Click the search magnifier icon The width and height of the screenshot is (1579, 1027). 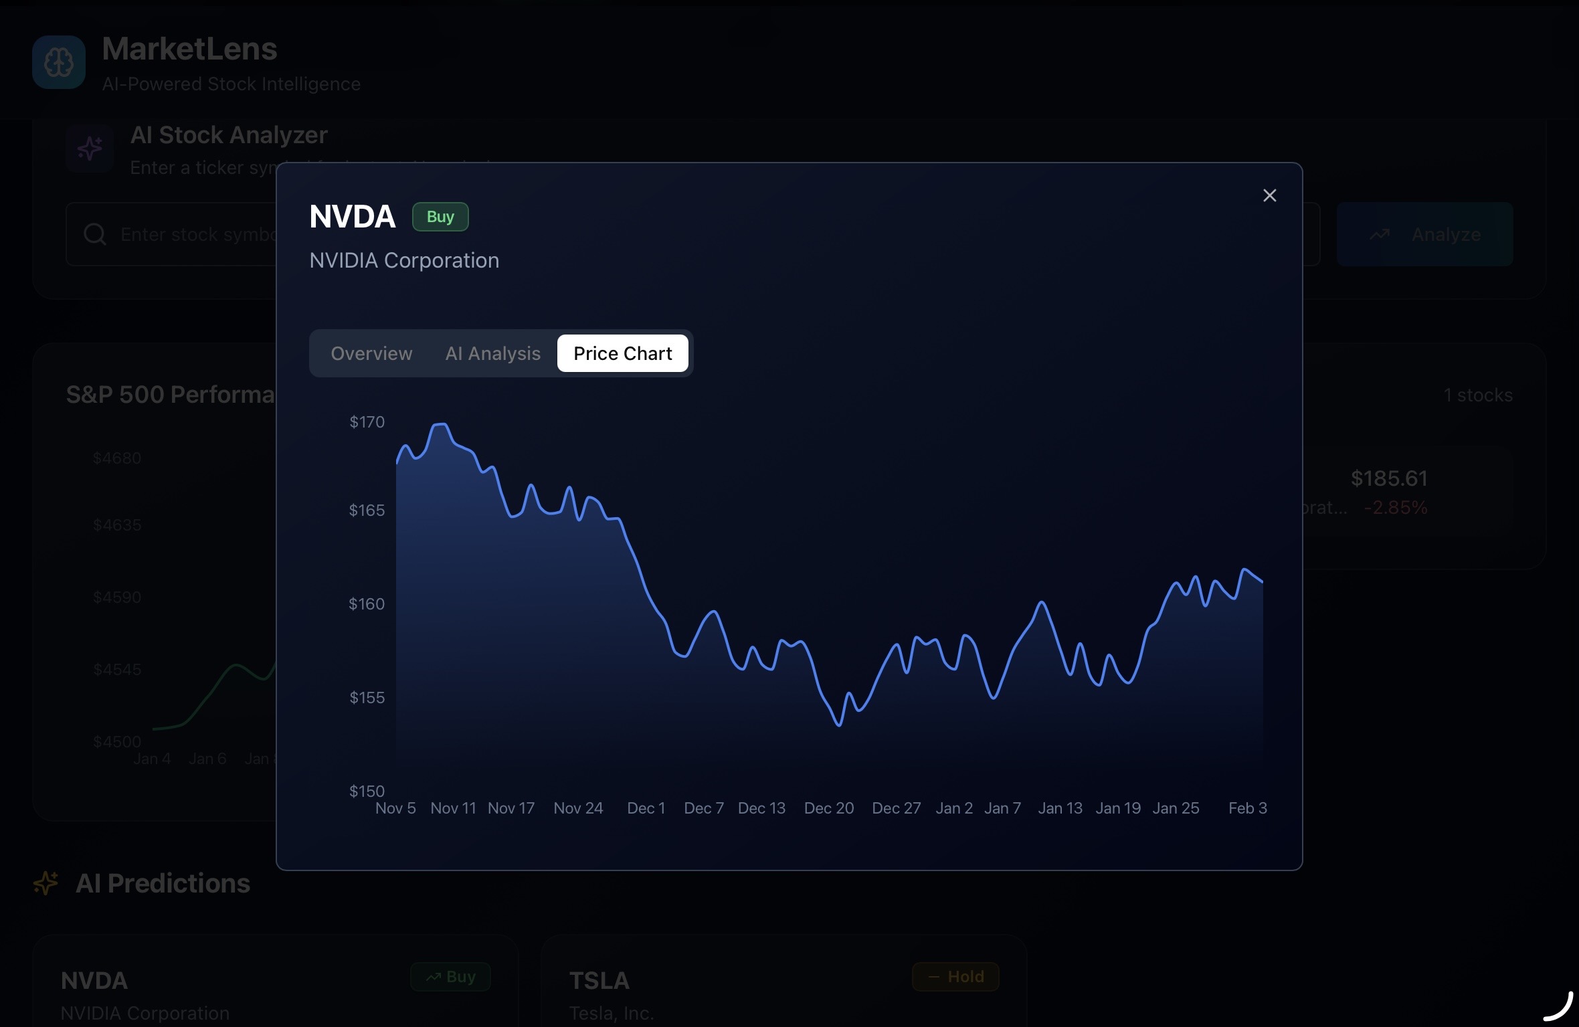point(94,235)
